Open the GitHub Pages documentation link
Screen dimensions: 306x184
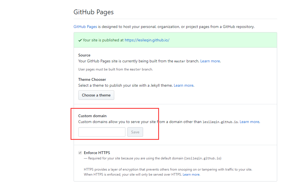85,27
